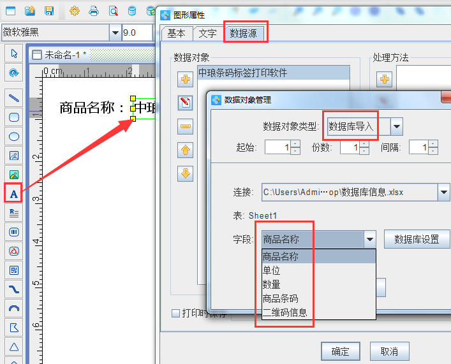Select the ellipse drawing tool
Viewport: 451px width, 364px height.
(x=14, y=136)
